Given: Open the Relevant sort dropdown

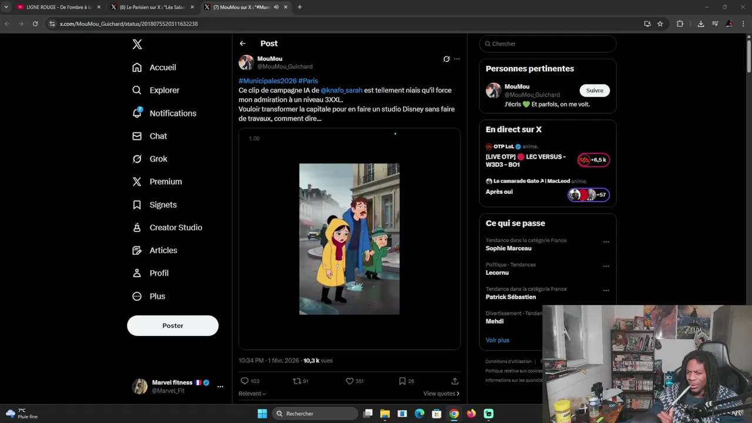Looking at the screenshot, I should pyautogui.click(x=252, y=394).
